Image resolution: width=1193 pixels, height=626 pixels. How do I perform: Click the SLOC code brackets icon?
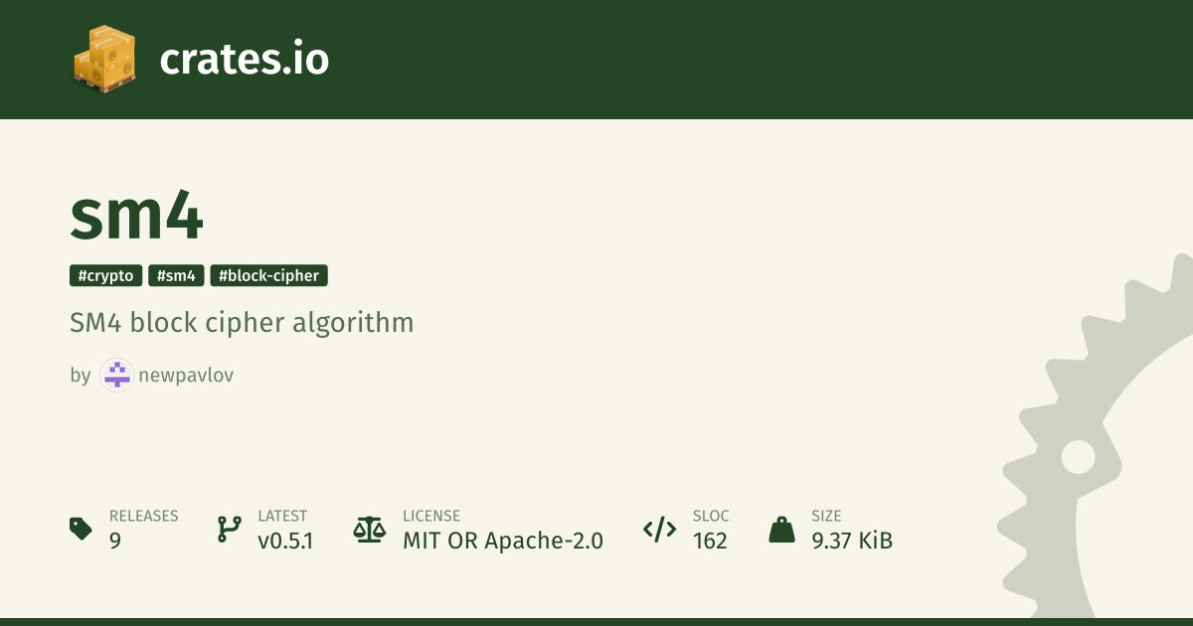[x=660, y=529]
